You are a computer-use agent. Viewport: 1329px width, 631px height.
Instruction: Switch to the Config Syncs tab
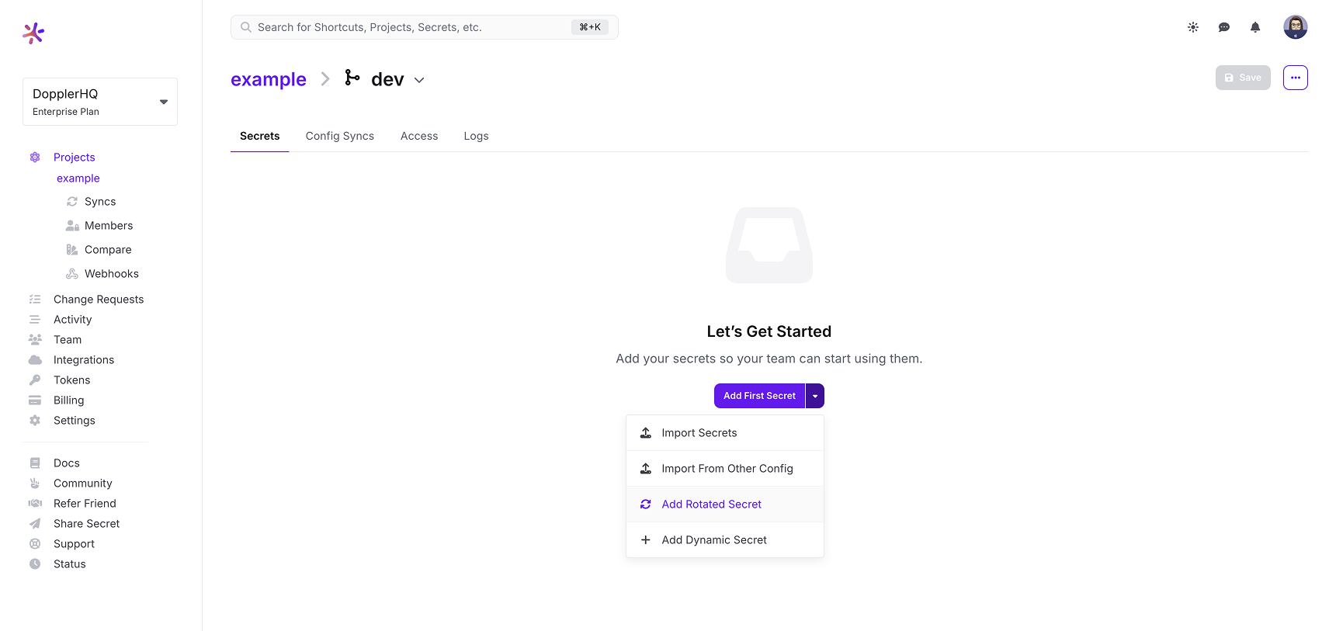340,136
